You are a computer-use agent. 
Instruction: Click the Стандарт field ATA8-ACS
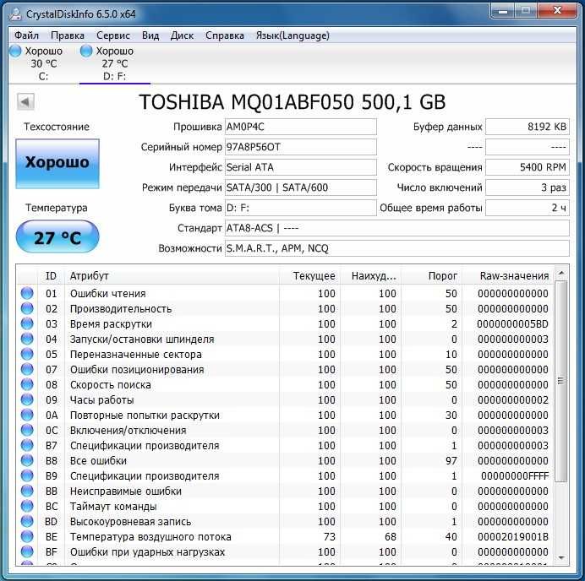[x=397, y=228]
